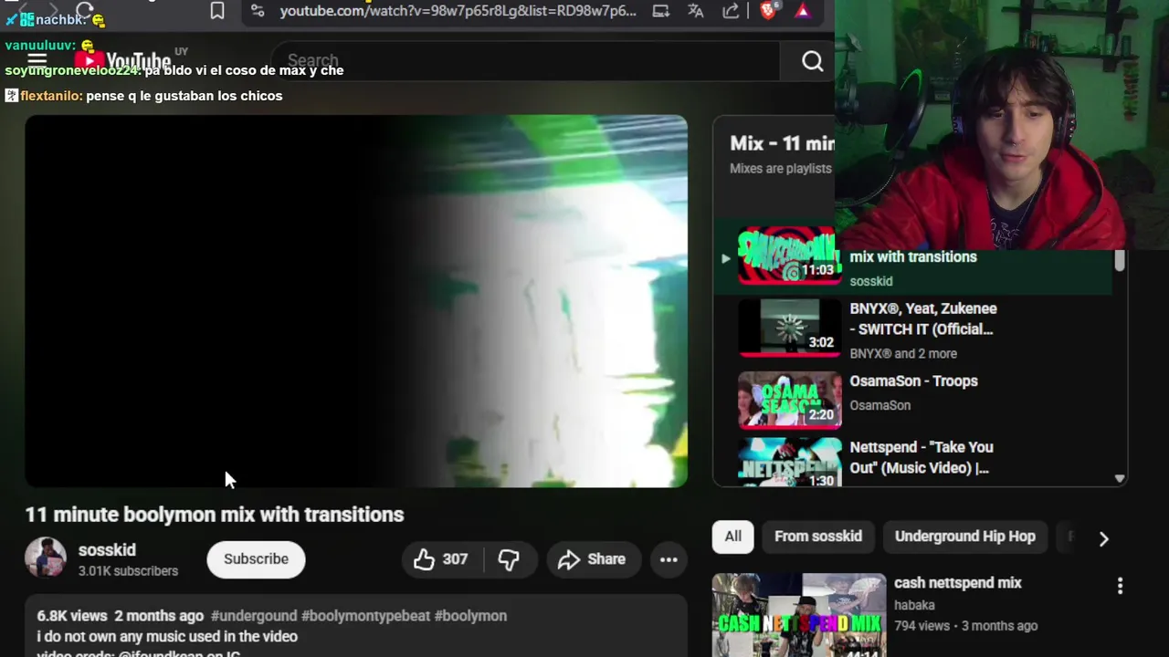Dislike the video with thumbs-down

pyautogui.click(x=509, y=559)
